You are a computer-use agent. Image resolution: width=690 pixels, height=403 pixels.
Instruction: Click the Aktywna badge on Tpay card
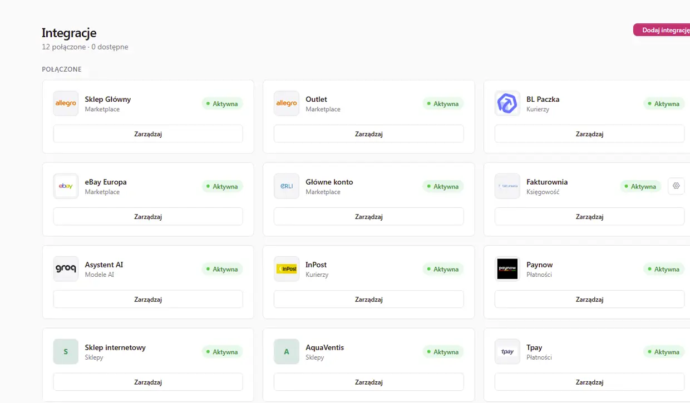(x=664, y=352)
